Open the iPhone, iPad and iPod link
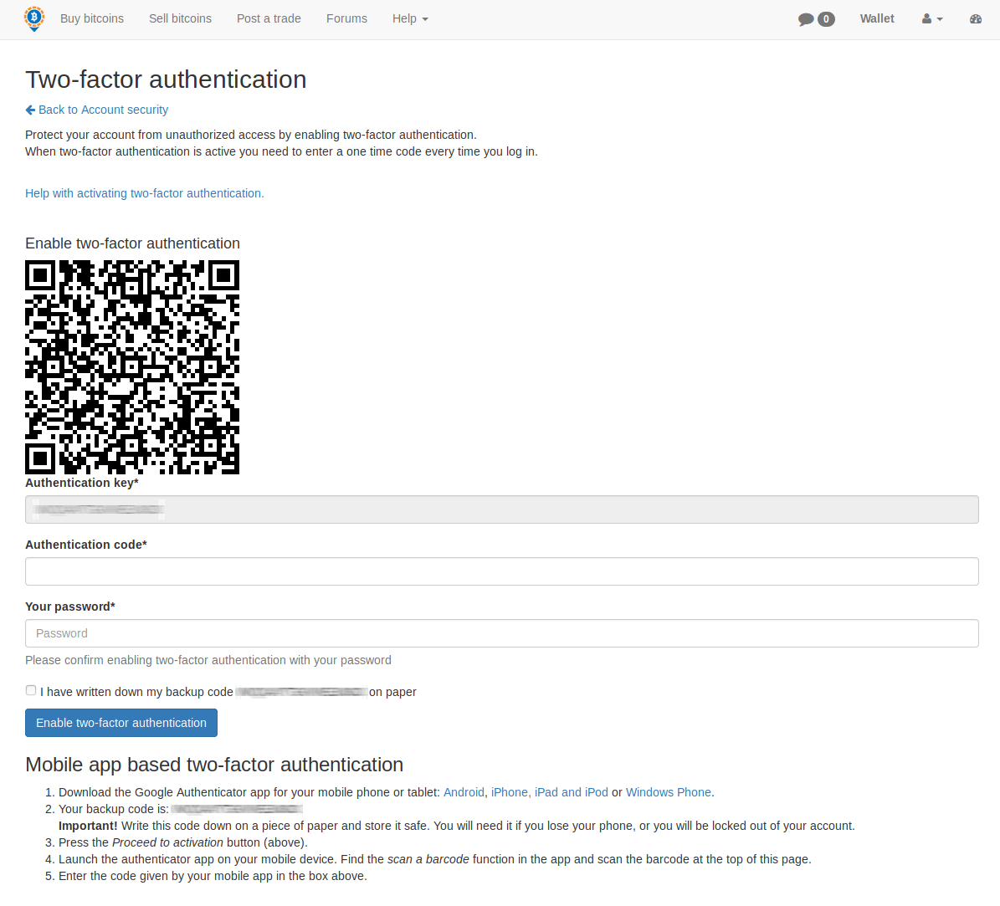Screen dimensions: 1000x906 550,792
